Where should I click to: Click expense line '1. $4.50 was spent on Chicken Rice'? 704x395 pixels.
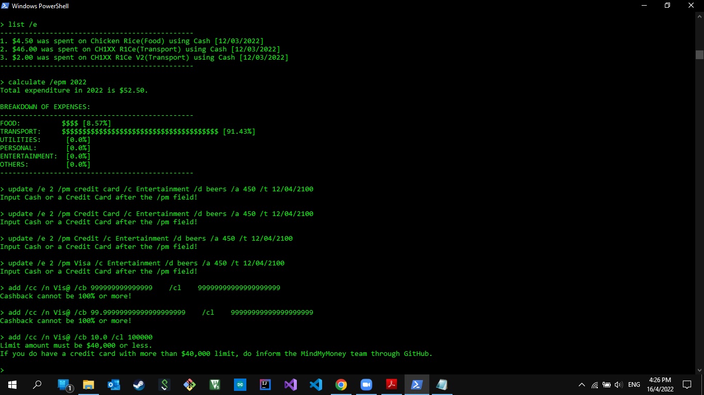click(x=132, y=41)
